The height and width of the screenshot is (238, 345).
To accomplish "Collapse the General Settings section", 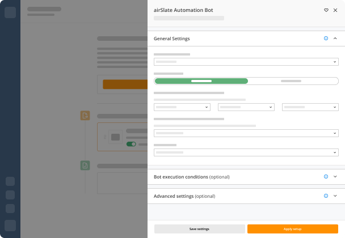I will [335, 38].
